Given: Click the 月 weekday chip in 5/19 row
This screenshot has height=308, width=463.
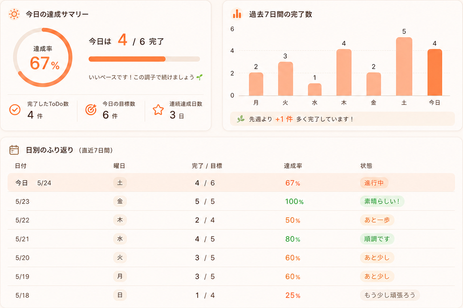Looking at the screenshot, I should [x=120, y=276].
